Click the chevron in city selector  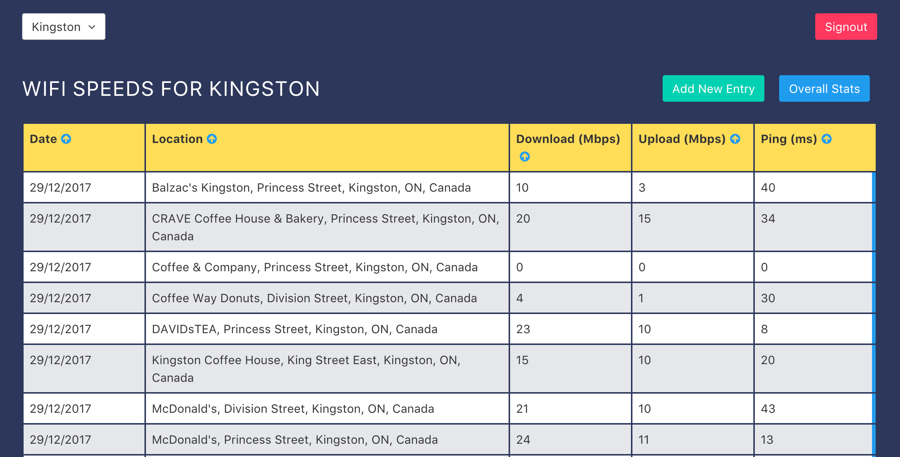point(92,27)
